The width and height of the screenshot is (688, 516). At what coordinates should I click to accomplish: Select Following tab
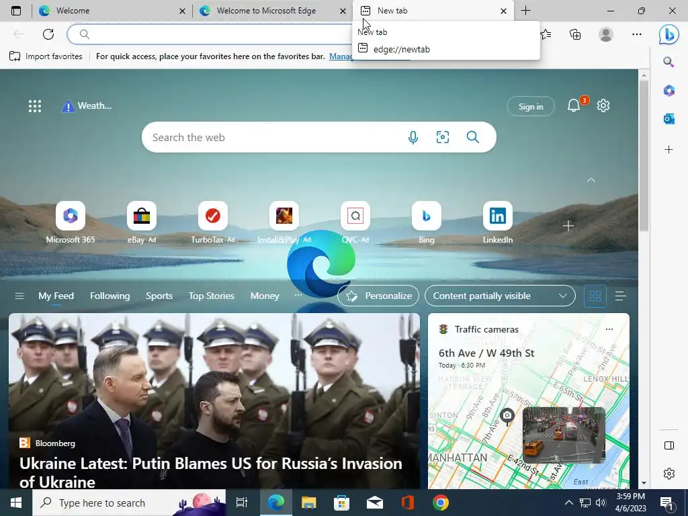(110, 296)
